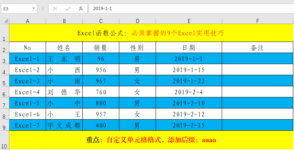Select sales cell 800
294x150 pixels.
tap(101, 103)
